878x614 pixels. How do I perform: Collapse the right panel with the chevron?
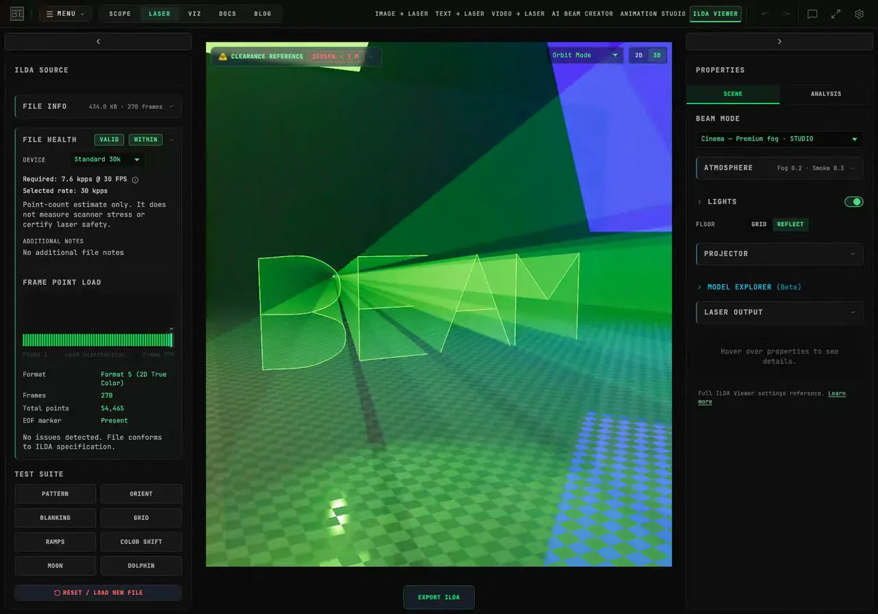click(779, 41)
